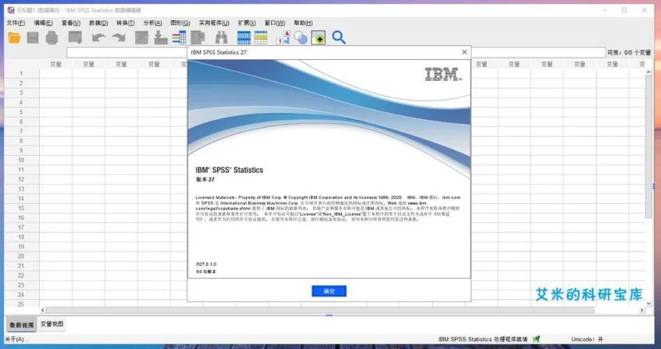
Task: Click the 确定 button in About dialog
Action: pyautogui.click(x=329, y=291)
